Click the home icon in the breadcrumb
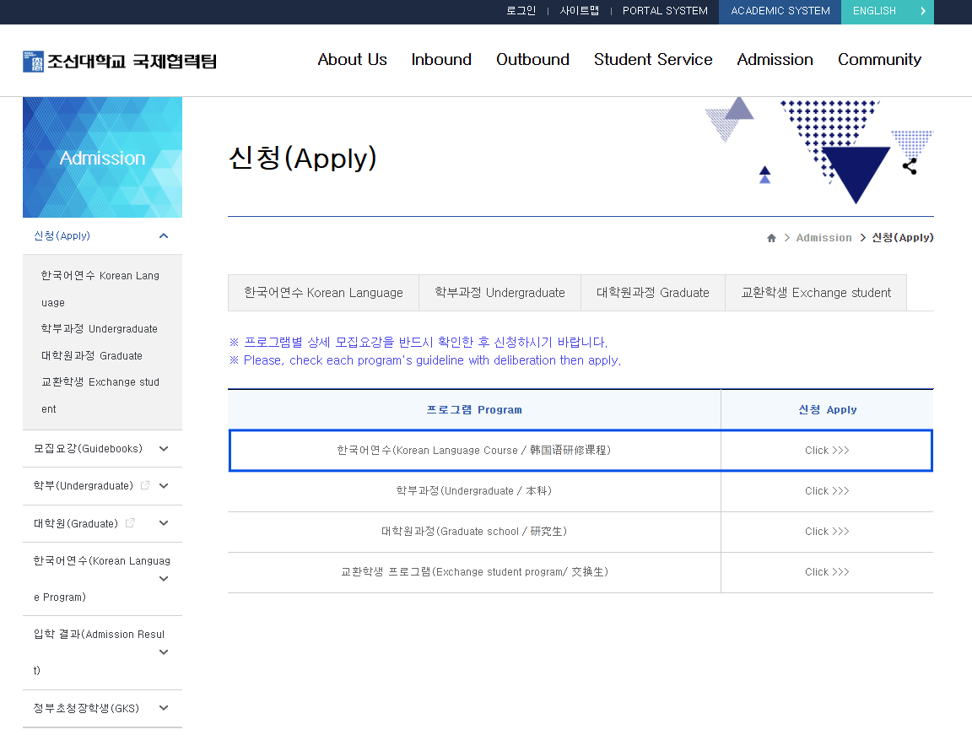This screenshot has width=972, height=746. click(x=771, y=238)
